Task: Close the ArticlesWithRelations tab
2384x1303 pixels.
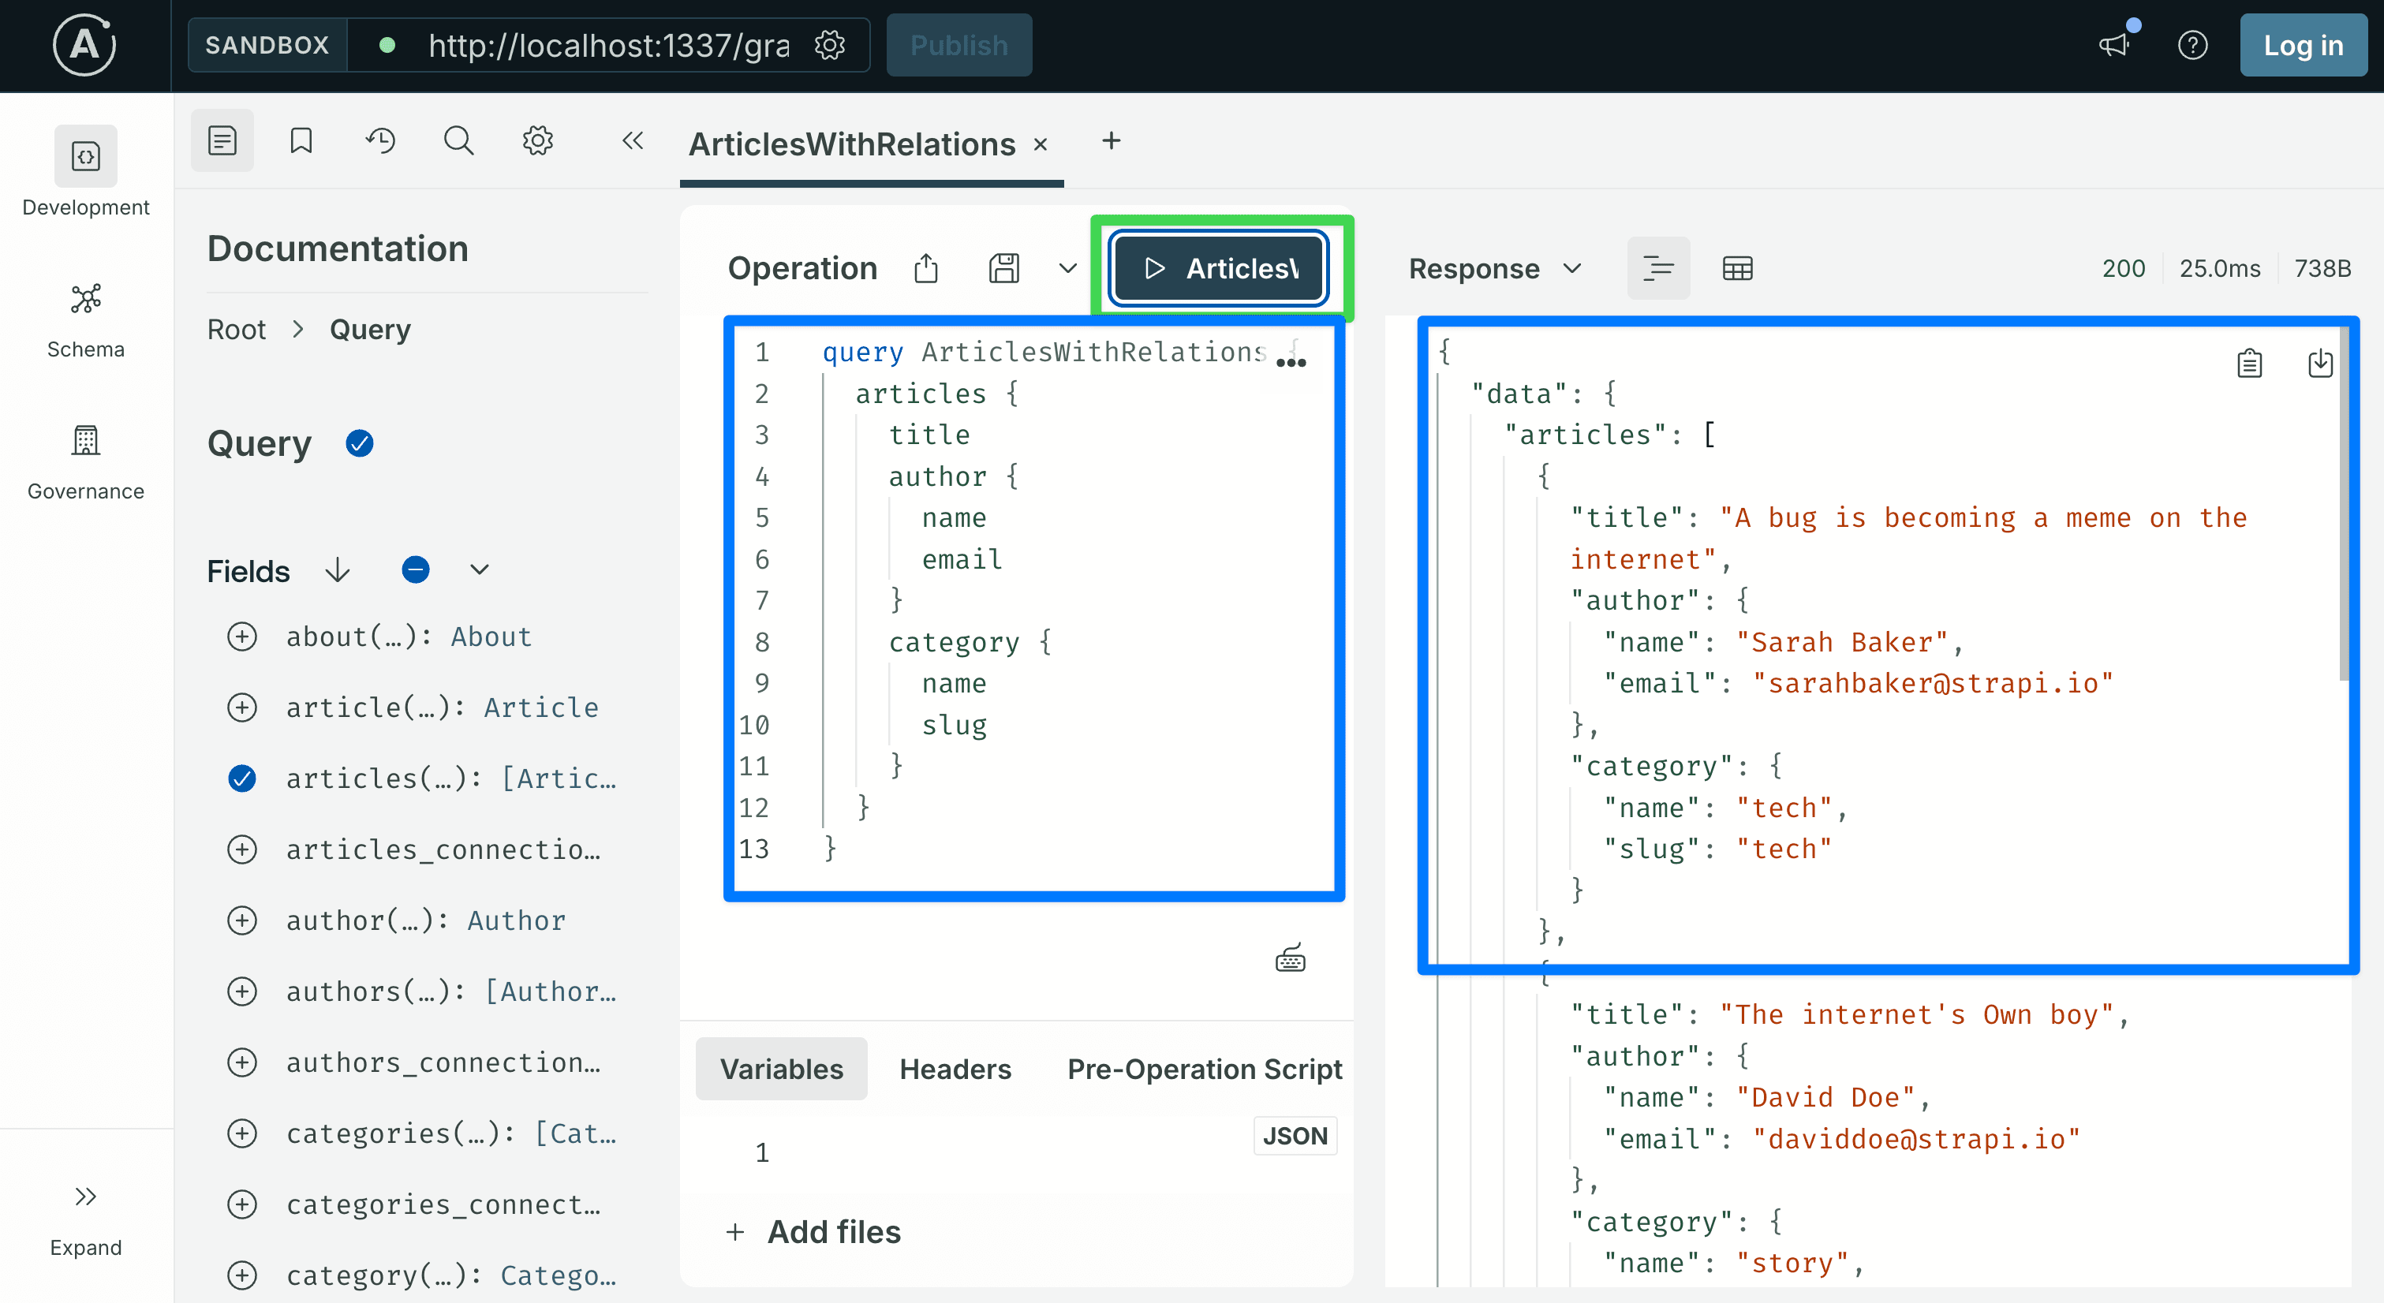Action: tap(1041, 144)
